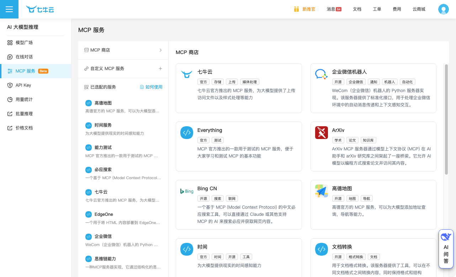Click the 存储 tag on 七牛云 card
Image resolution: width=456 pixels, height=277 pixels.
pos(218,82)
